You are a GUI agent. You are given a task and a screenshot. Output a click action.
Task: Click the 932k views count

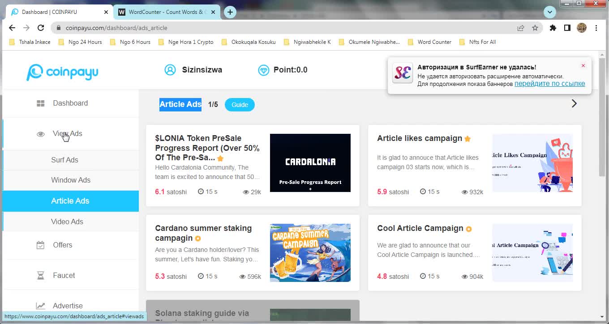472,192
